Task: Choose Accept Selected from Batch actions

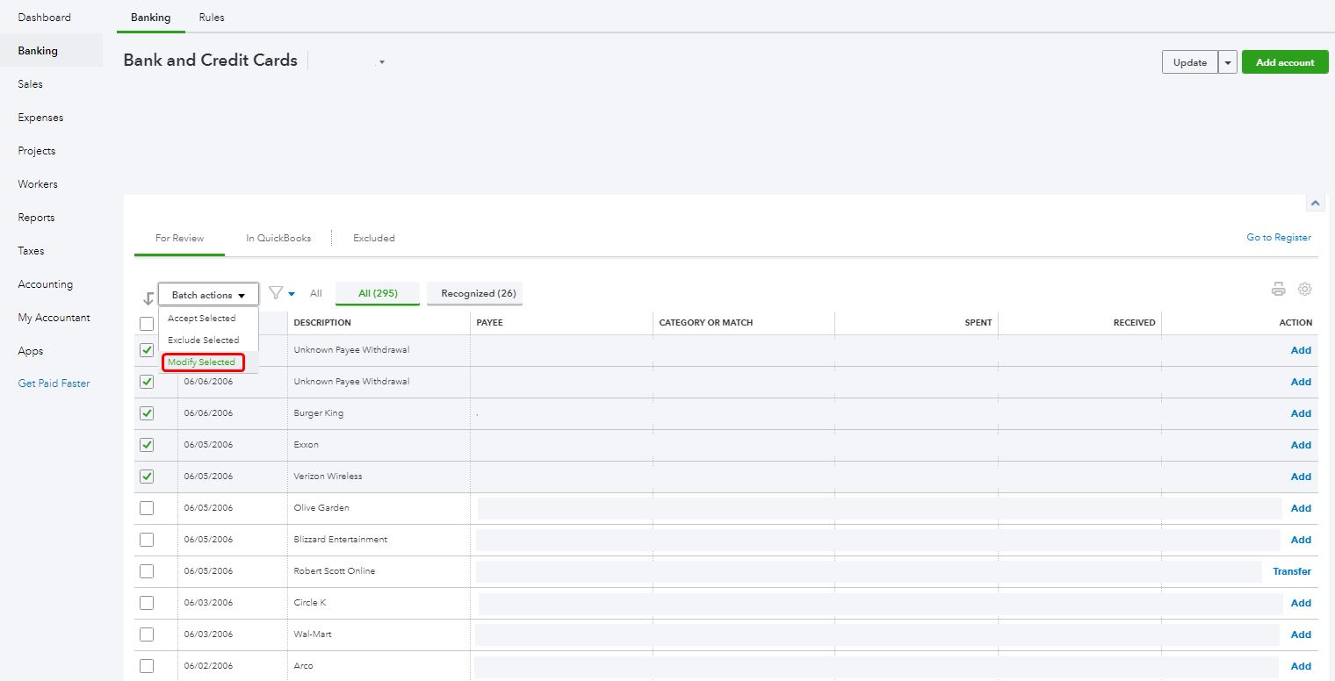Action: pos(202,319)
